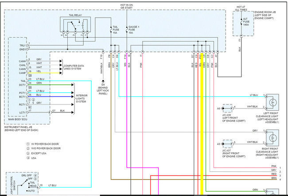Image resolution: width=288 pixels, height=196 pixels.
Task: Click the TAIL fuse symbol
Action: click(111, 30)
